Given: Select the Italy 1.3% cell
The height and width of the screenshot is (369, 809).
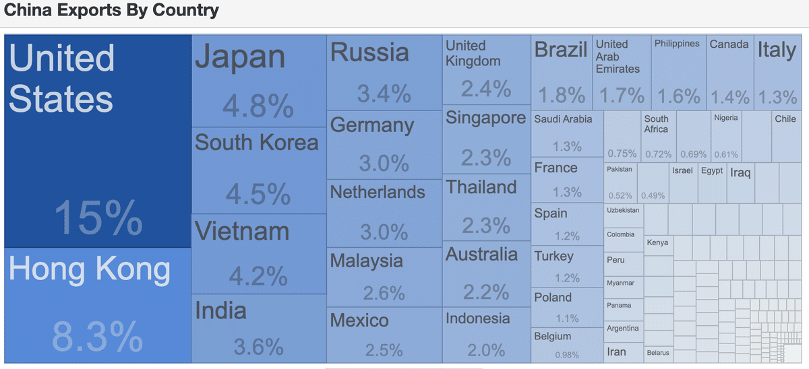Looking at the screenshot, I should click(x=777, y=73).
